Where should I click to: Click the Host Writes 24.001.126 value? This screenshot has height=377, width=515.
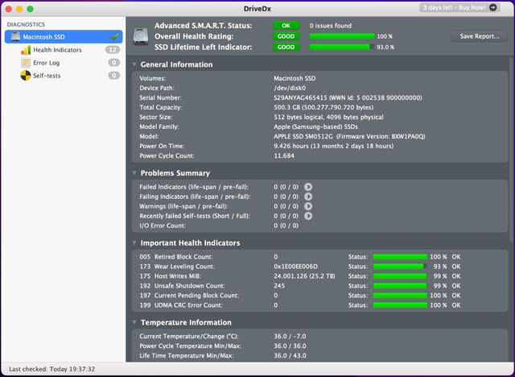[304, 276]
